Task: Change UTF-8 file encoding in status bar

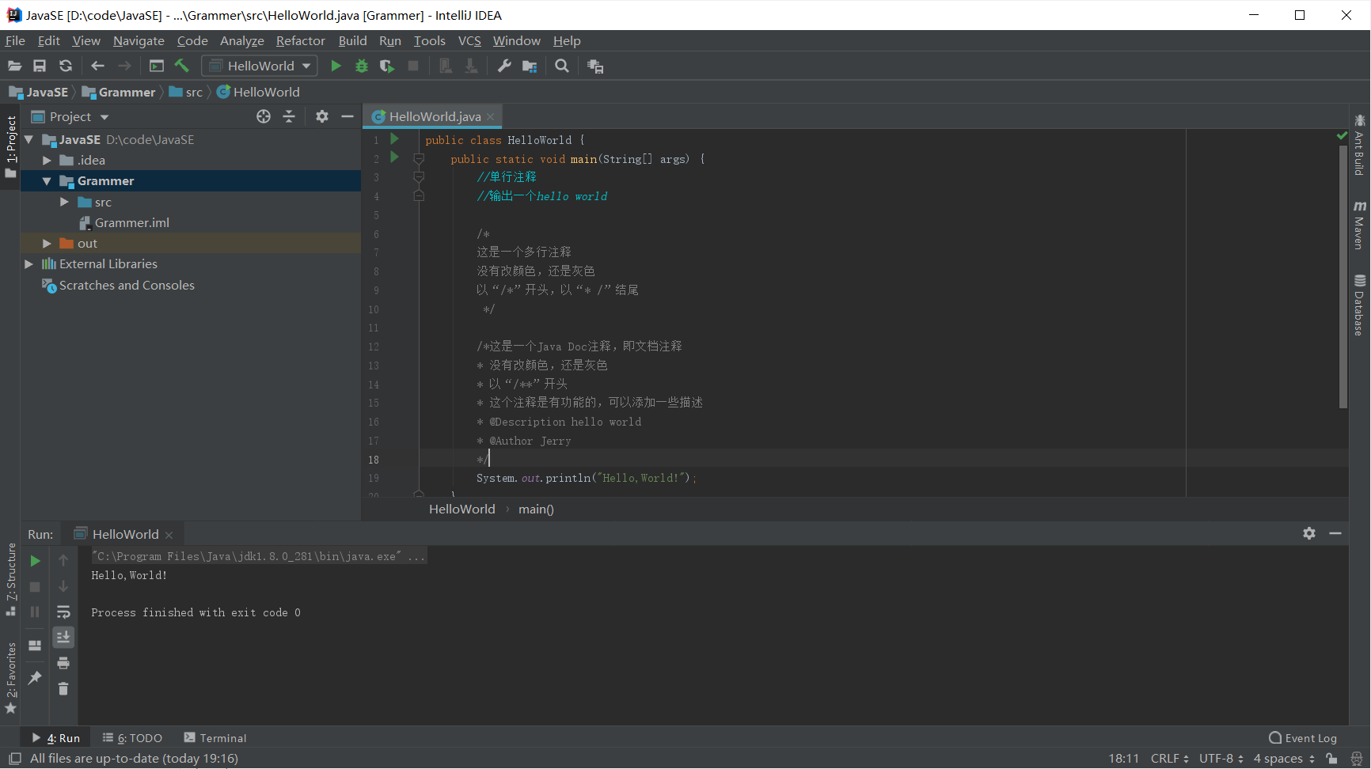Action: (1221, 758)
